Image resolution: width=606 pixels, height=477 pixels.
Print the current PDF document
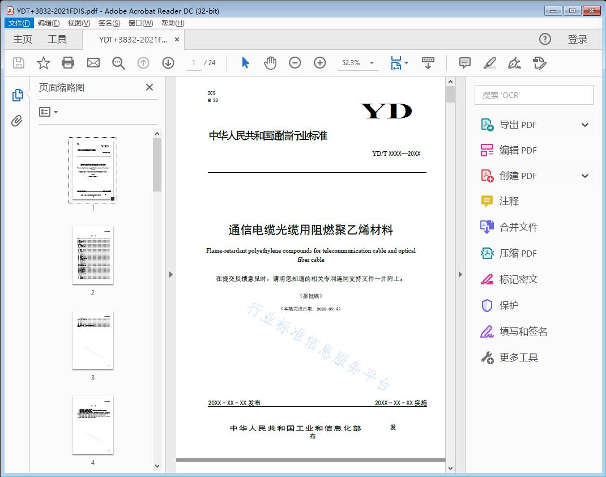pos(68,63)
